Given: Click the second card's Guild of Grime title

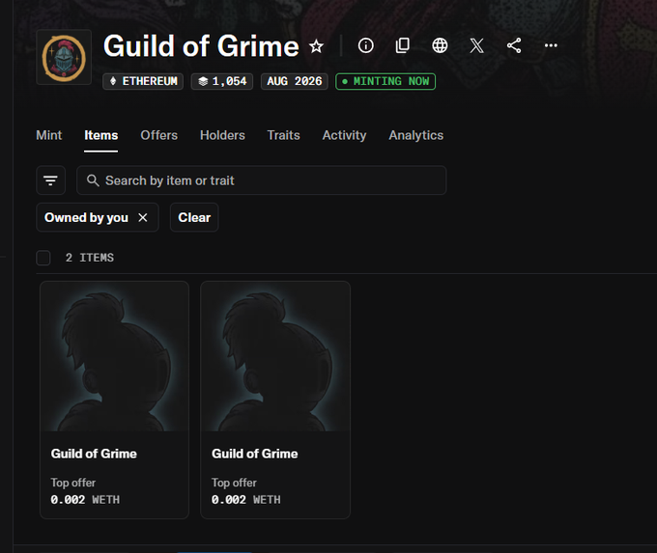Looking at the screenshot, I should [255, 454].
